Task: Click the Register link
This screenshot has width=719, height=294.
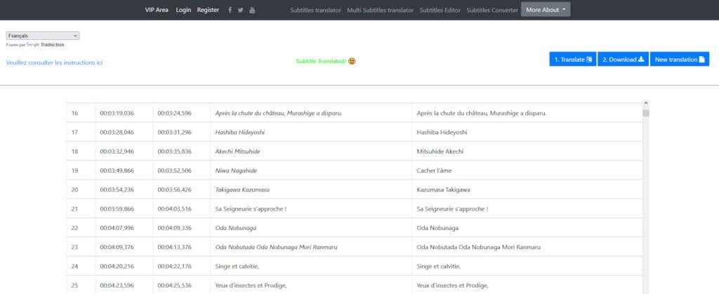Action: 208,10
